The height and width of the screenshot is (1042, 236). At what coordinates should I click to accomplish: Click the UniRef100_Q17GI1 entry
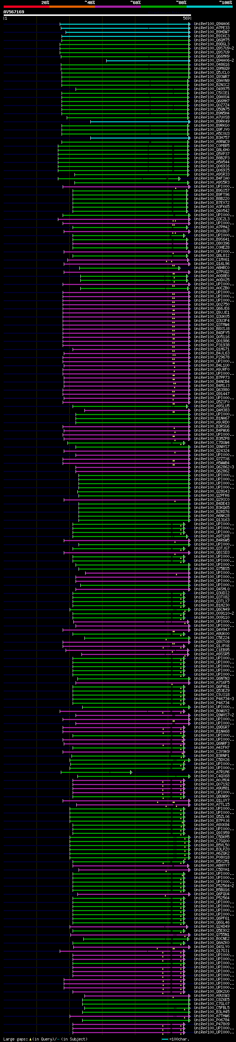tap(211, 951)
